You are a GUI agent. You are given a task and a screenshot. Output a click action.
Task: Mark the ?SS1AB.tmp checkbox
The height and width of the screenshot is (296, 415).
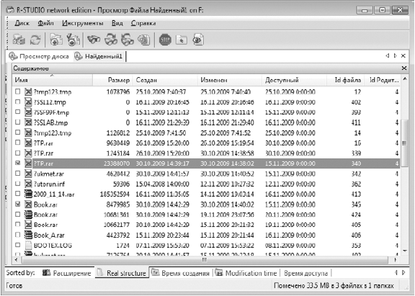click(17, 122)
